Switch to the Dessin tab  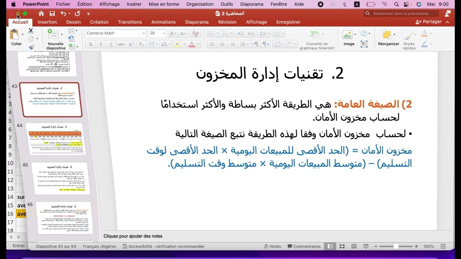73,22
